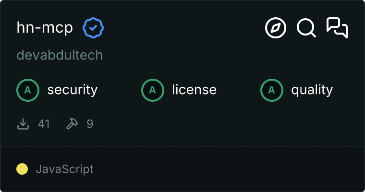Open the chat bubbles discussion icon

tap(337, 28)
